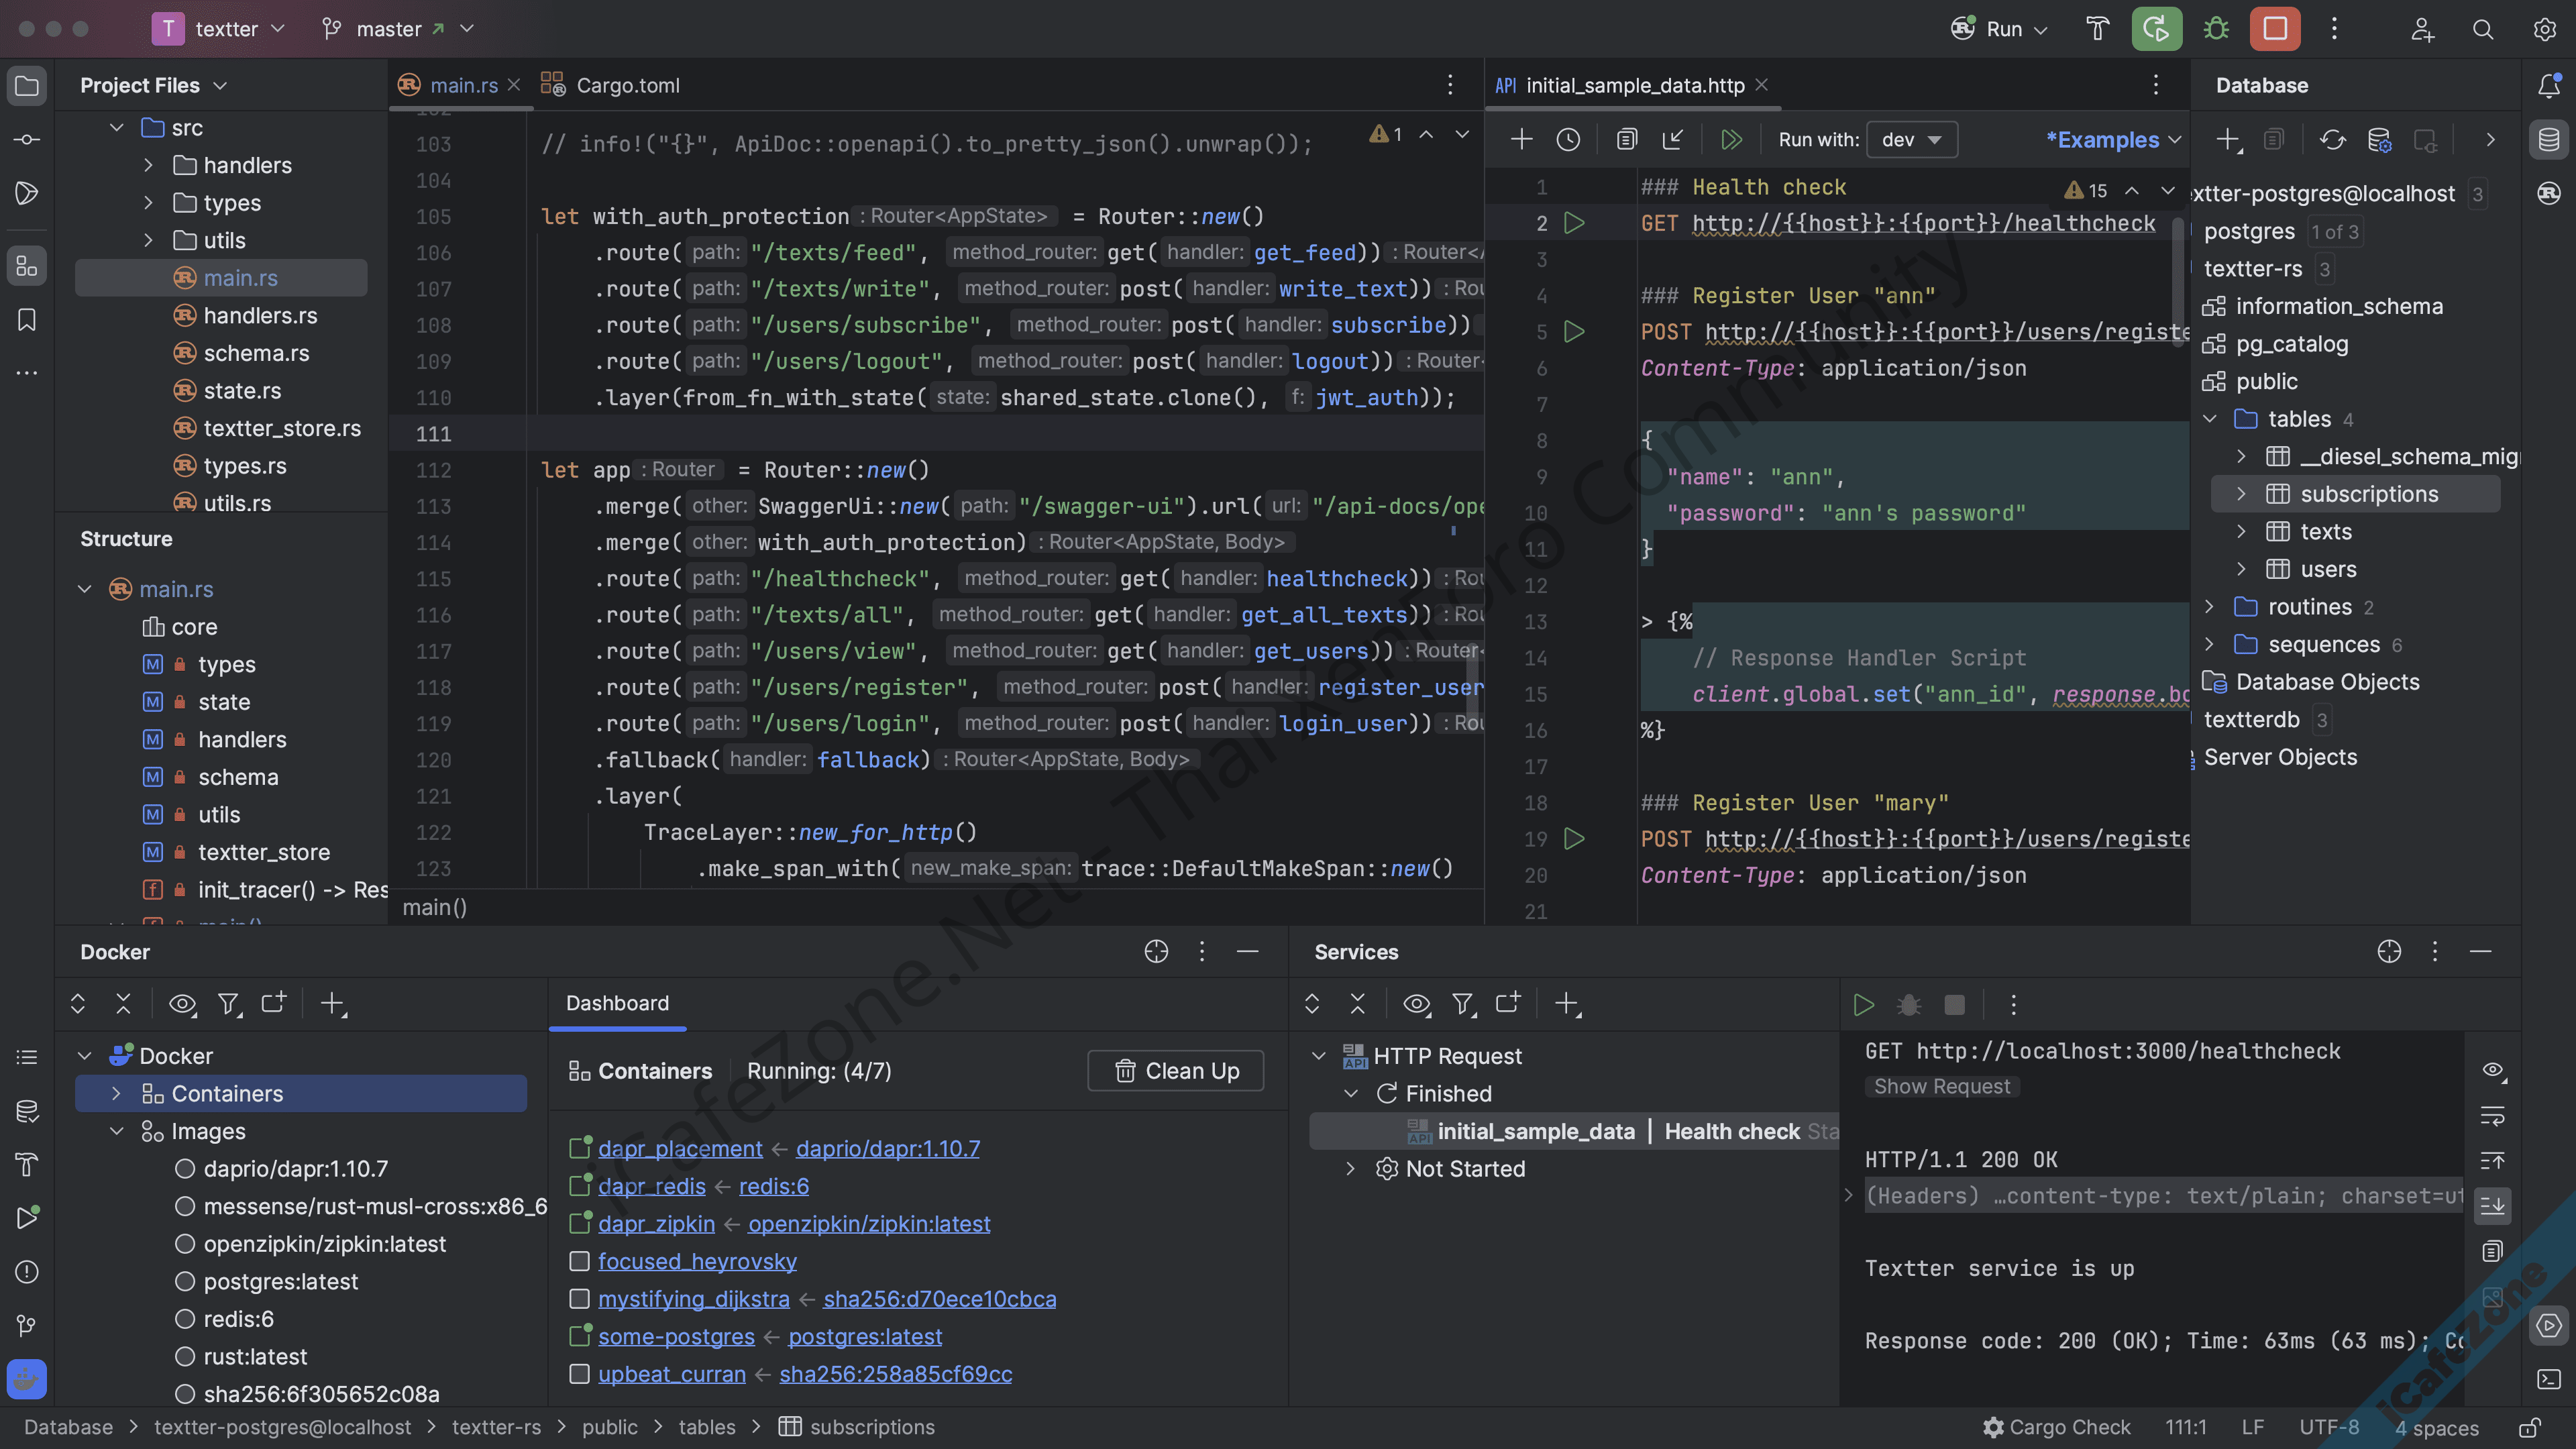Switch to the Cargo.toml tab
2576x1449 pixels.
click(x=627, y=85)
